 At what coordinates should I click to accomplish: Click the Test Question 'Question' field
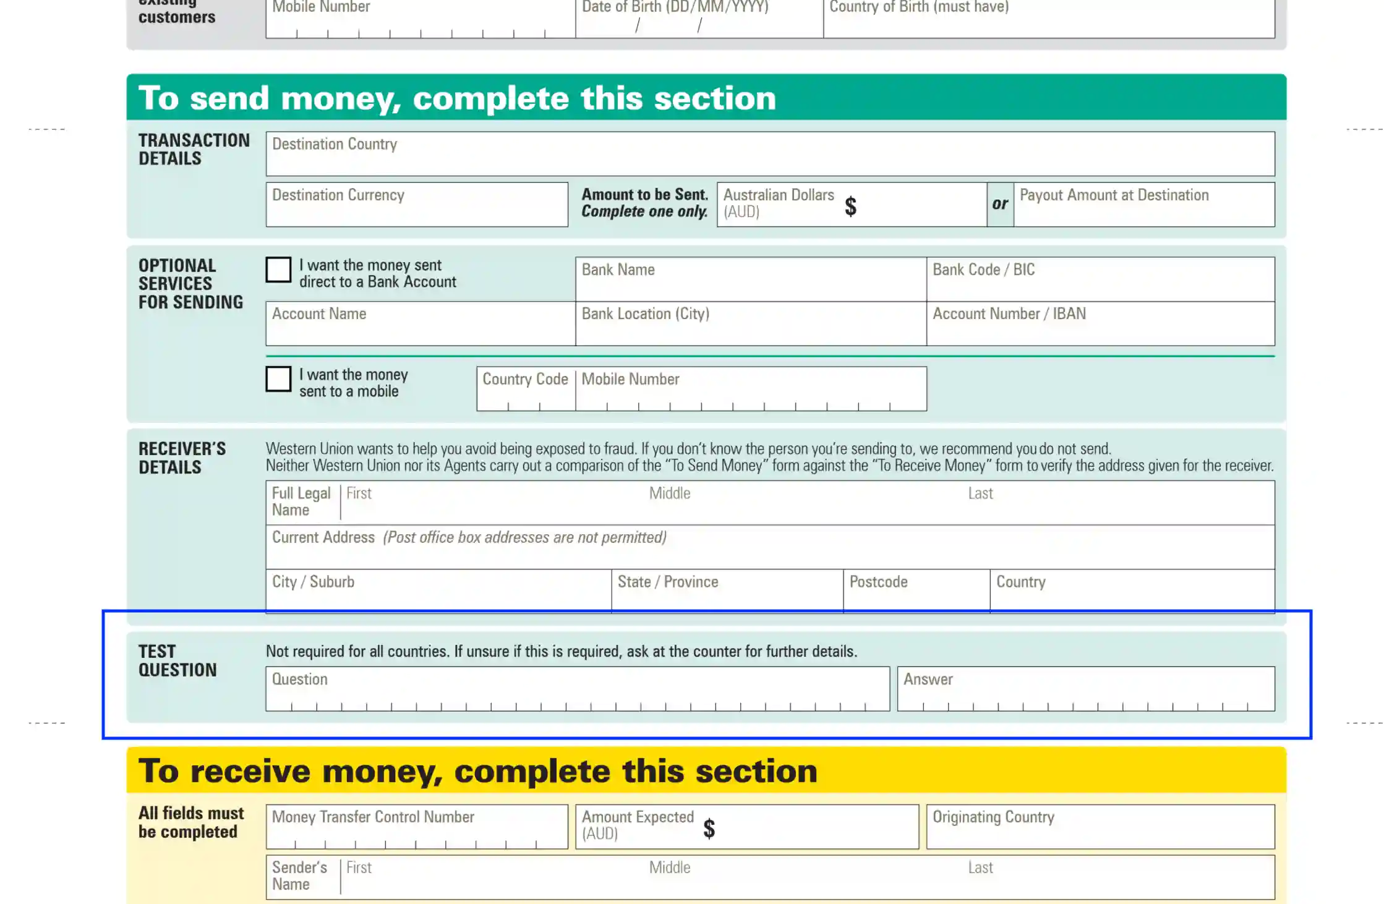578,689
